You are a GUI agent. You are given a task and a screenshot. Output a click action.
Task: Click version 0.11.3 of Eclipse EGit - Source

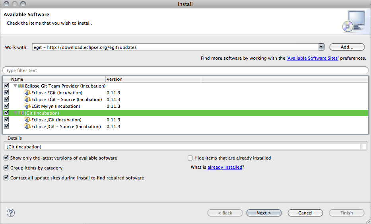coord(113,99)
